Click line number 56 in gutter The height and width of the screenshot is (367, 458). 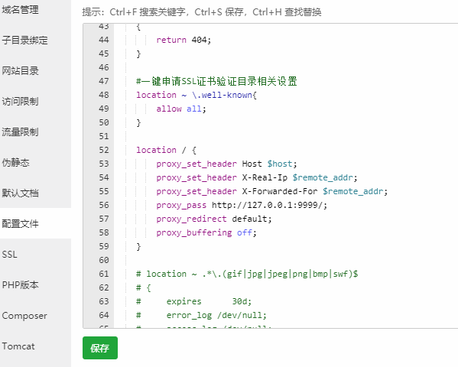click(x=104, y=205)
